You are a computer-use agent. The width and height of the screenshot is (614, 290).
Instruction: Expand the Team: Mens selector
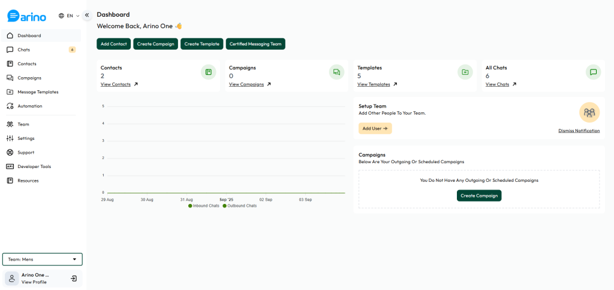pos(43,259)
